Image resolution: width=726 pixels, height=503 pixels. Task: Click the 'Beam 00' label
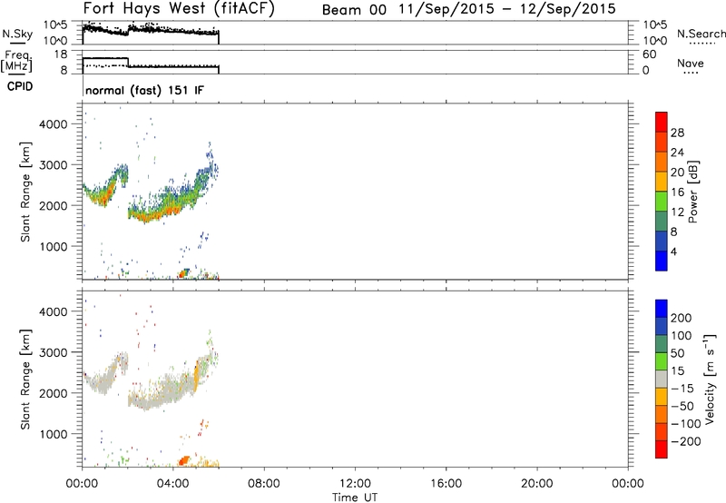[354, 9]
